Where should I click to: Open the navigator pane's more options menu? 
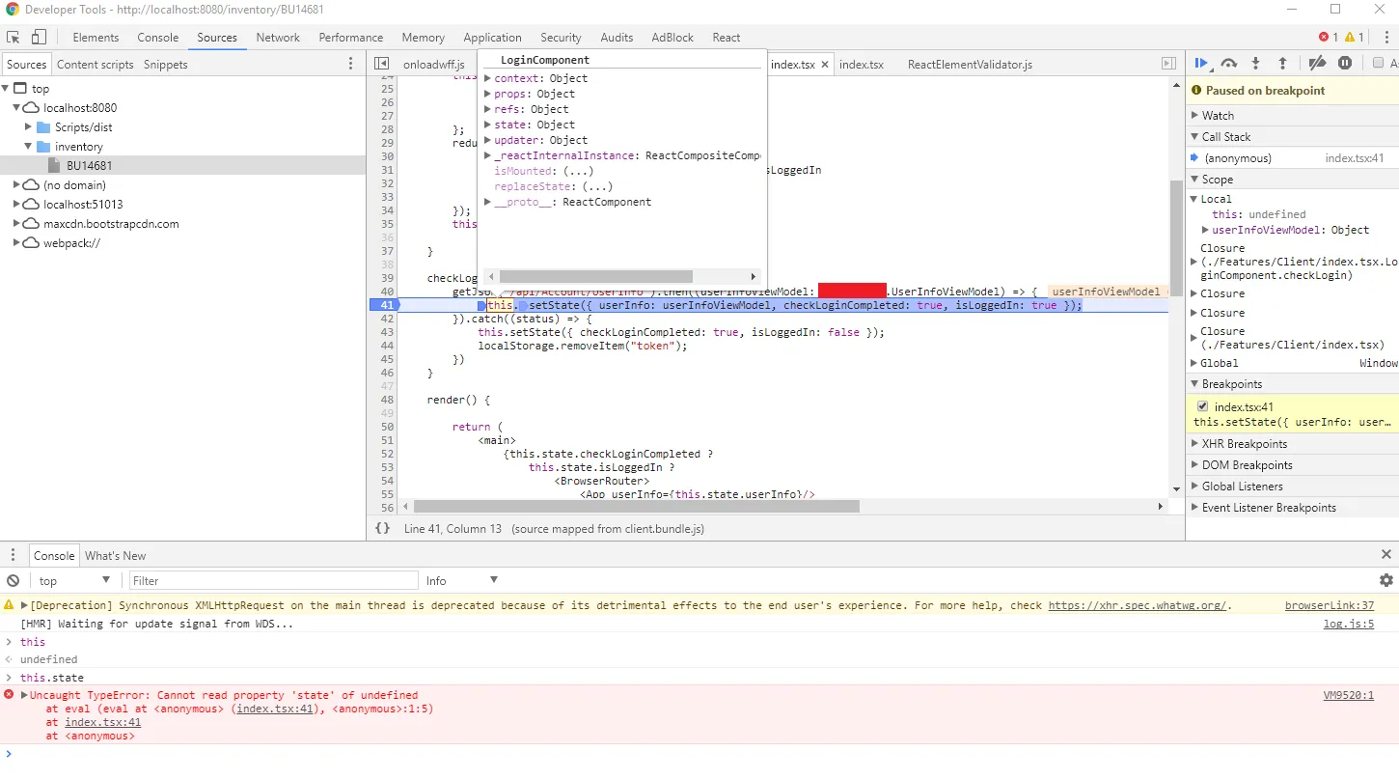click(351, 64)
